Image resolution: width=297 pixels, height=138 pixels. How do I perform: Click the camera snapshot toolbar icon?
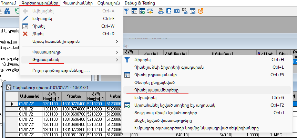coord(176,11)
